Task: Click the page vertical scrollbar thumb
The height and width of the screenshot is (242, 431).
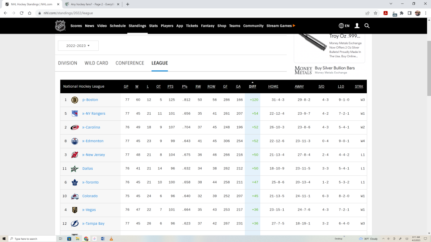Action: point(429,68)
